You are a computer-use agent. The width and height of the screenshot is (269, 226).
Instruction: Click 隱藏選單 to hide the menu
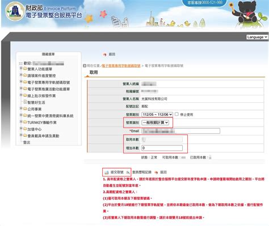tap(48, 54)
